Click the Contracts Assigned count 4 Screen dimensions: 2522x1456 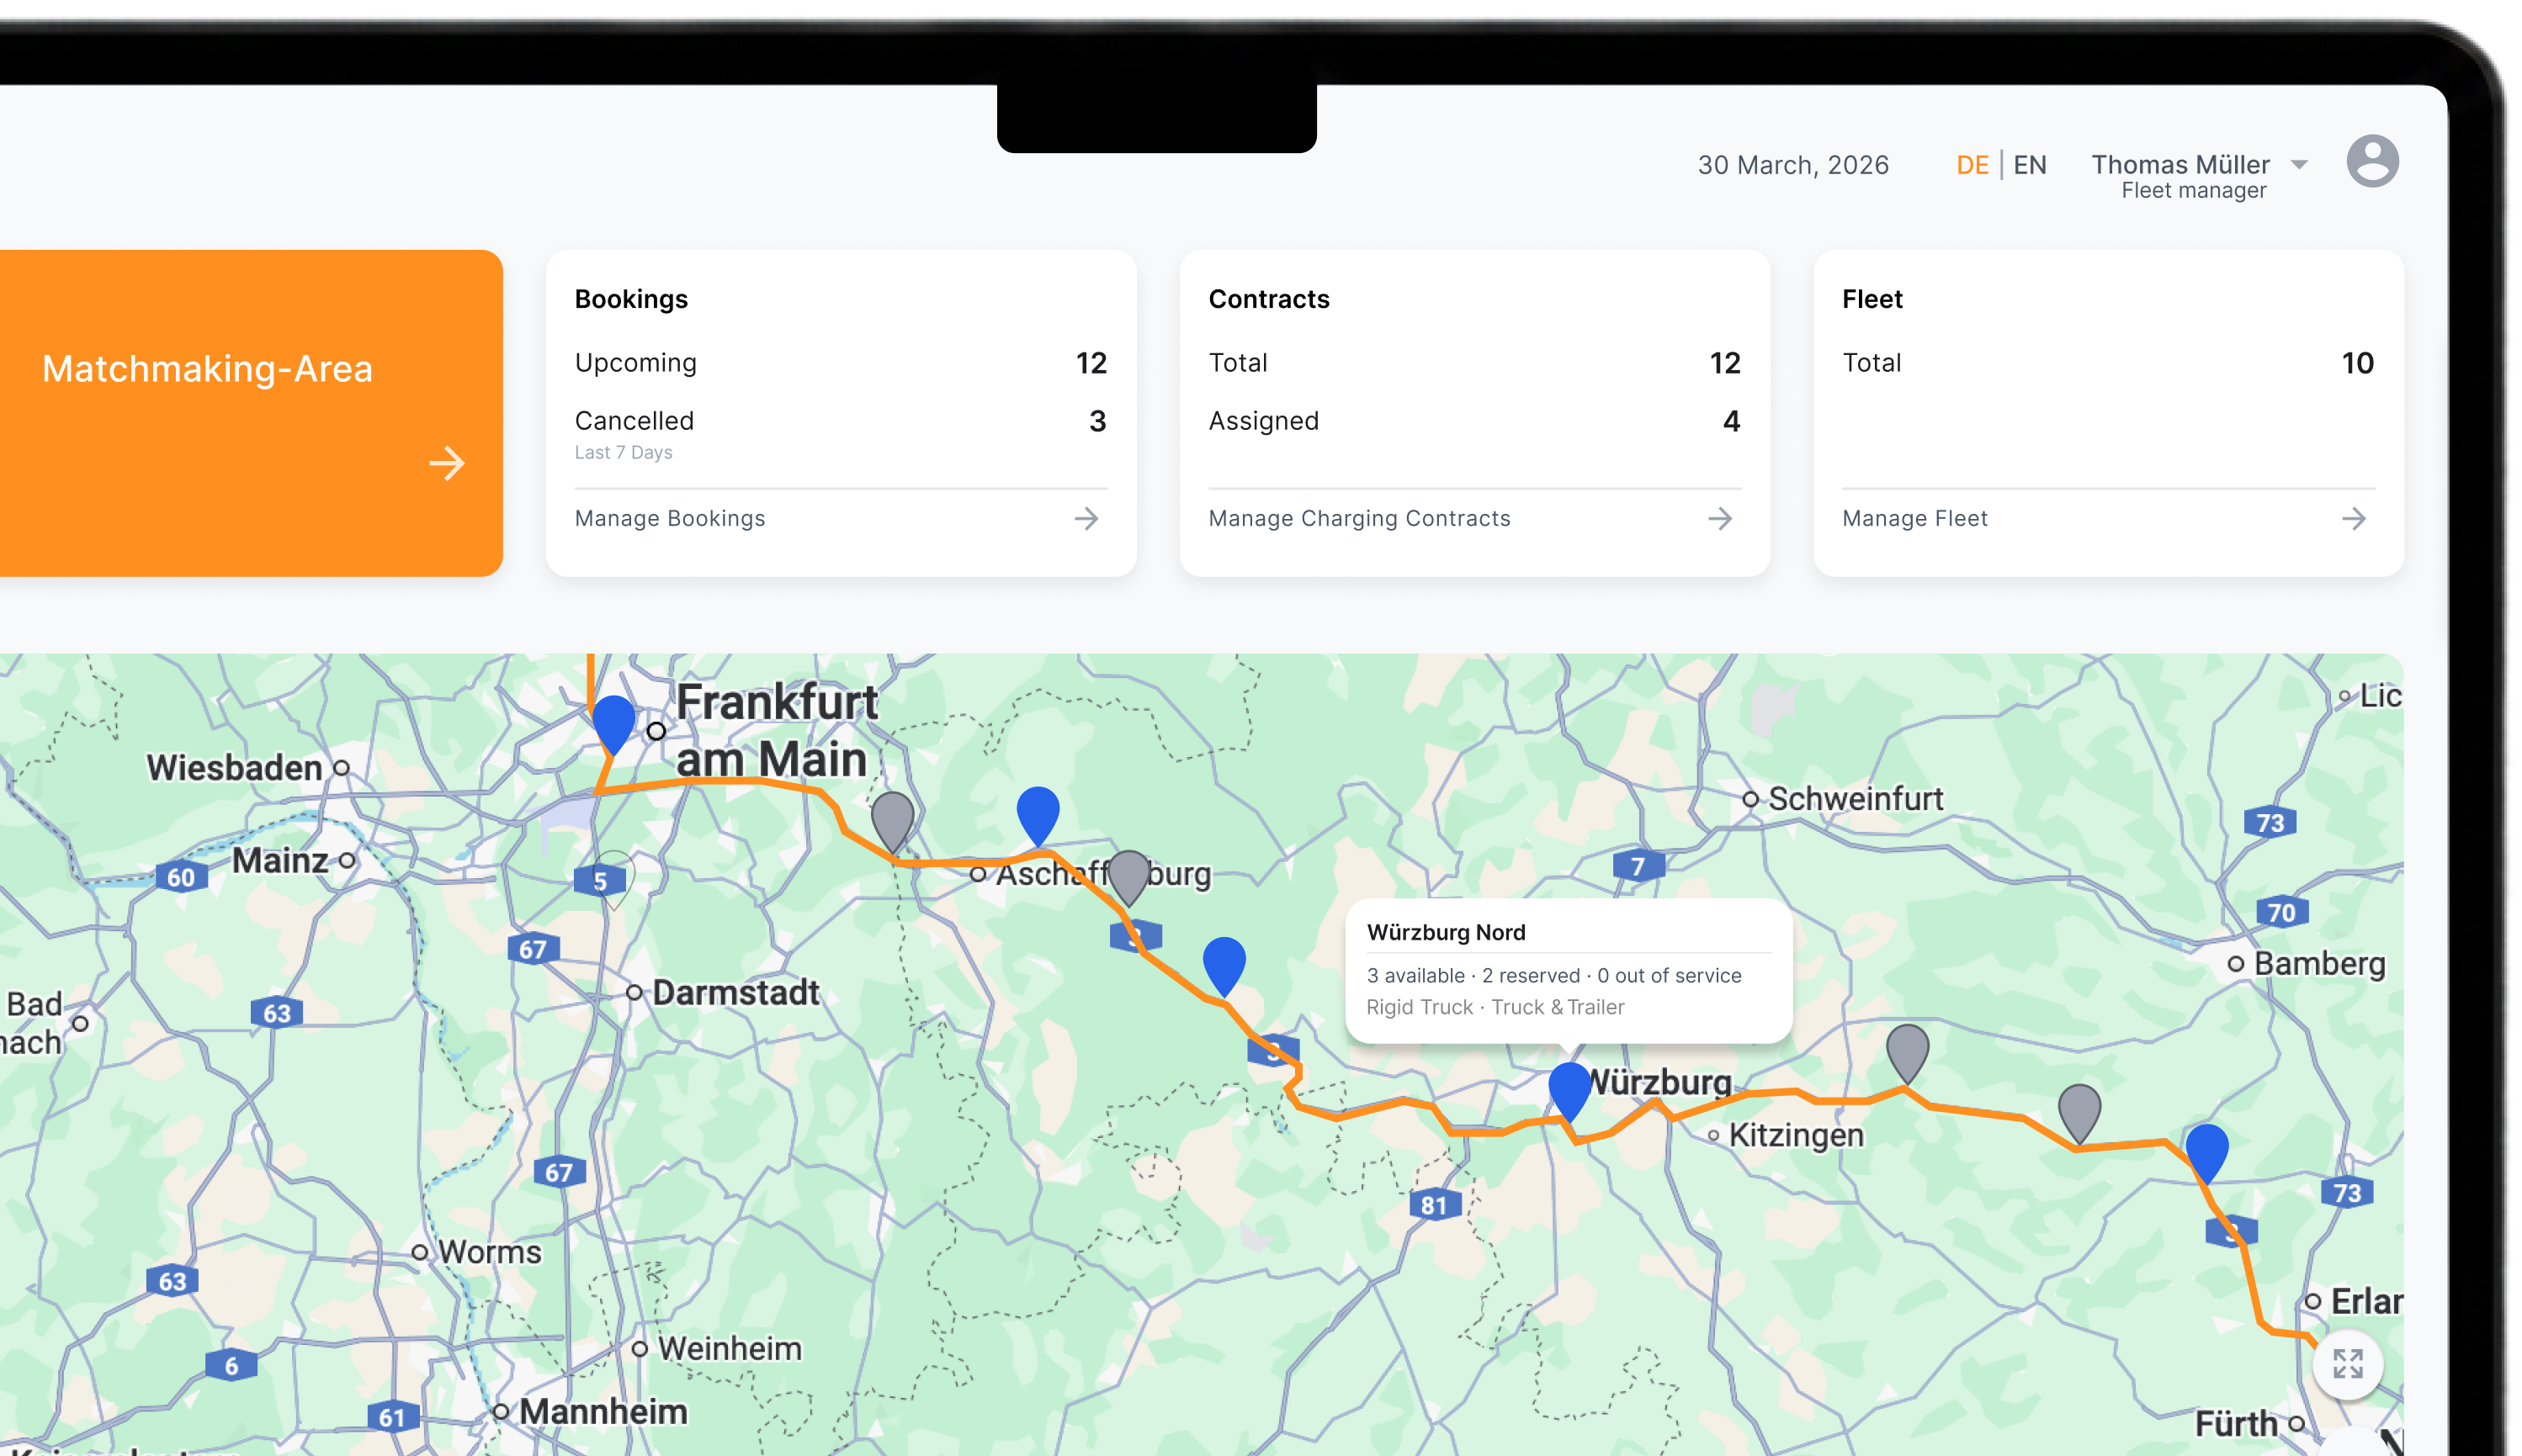pos(1732,421)
